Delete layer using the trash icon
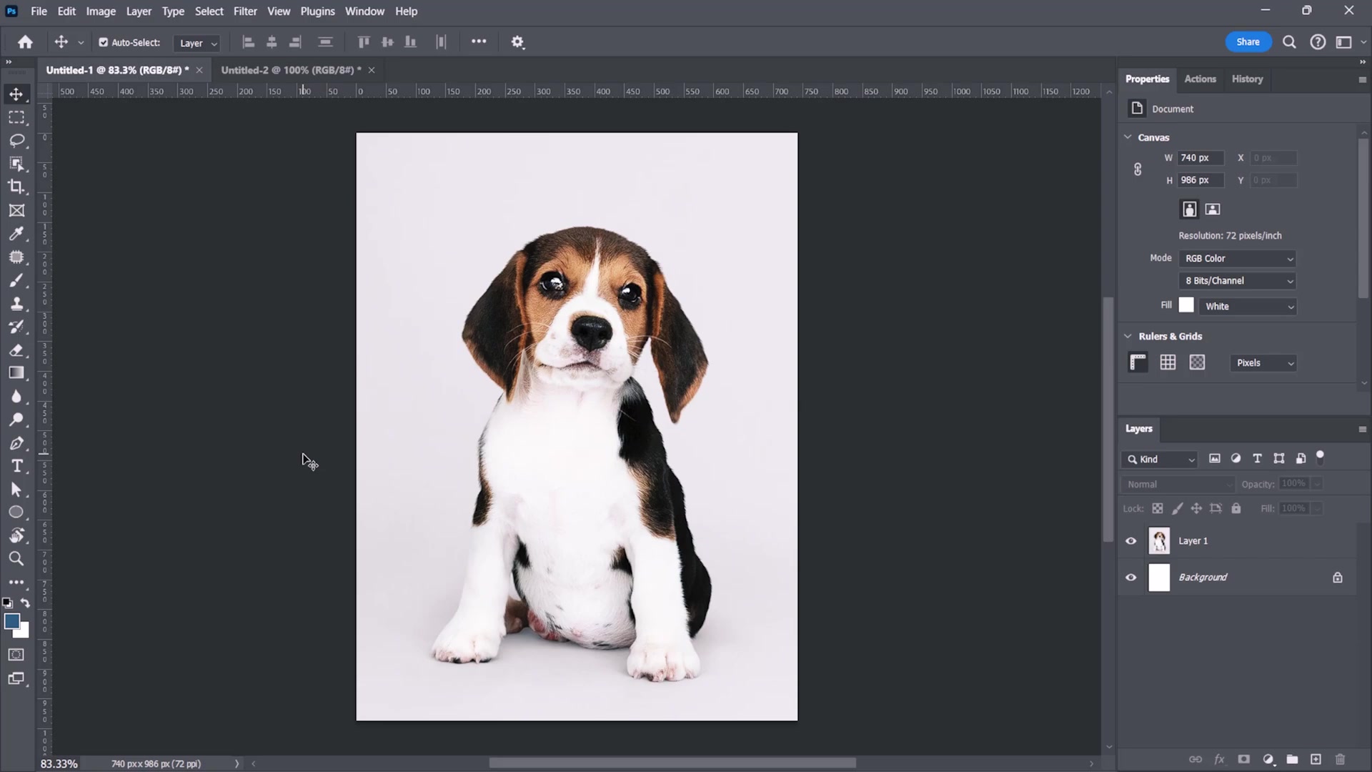The image size is (1372, 772). click(1341, 759)
